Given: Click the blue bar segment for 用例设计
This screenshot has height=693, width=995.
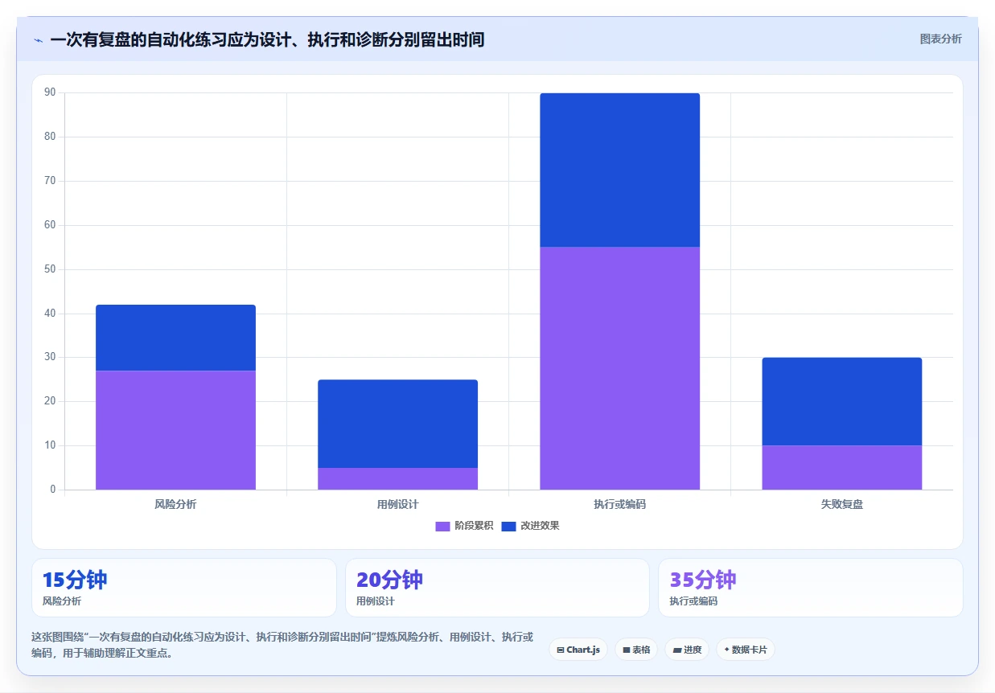Looking at the screenshot, I should (397, 424).
